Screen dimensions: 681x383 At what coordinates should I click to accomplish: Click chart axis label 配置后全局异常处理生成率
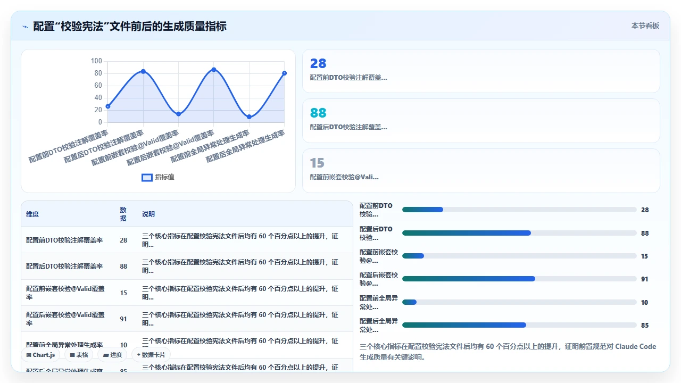245,146
